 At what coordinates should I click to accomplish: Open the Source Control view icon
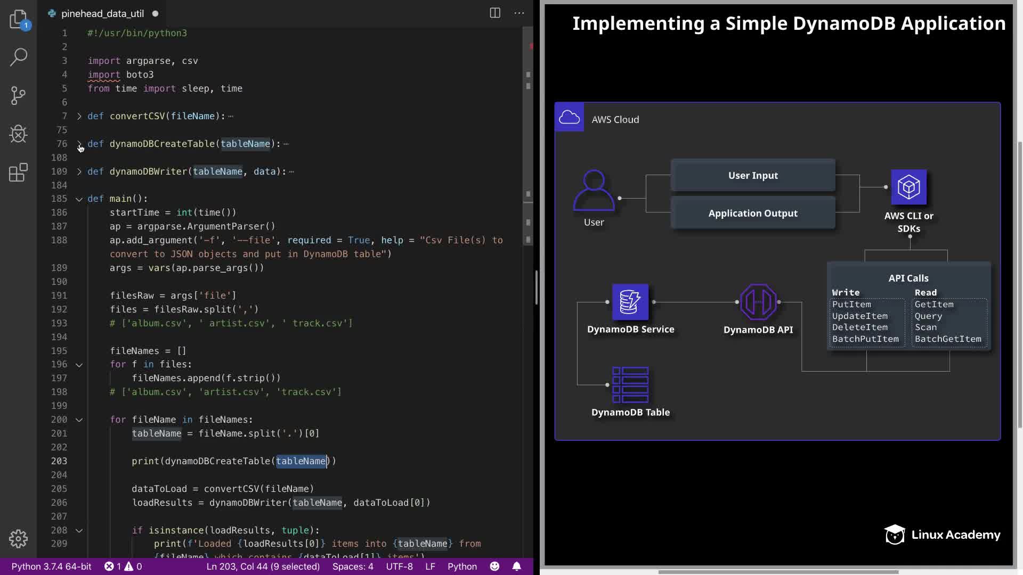coord(18,96)
